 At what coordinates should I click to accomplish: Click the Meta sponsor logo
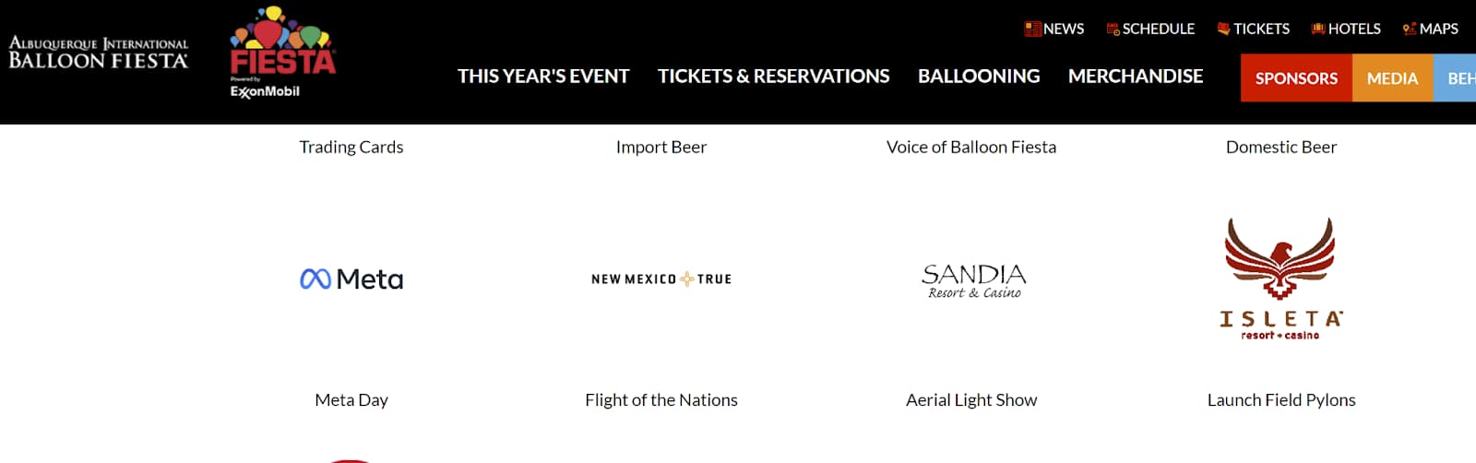tap(351, 279)
